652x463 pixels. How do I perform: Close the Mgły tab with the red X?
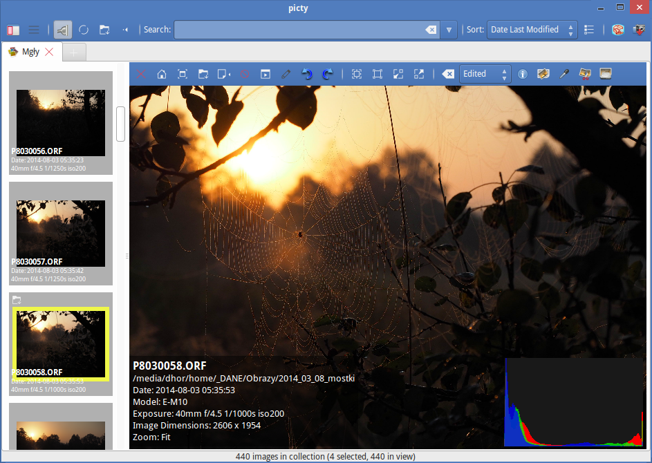[49, 52]
